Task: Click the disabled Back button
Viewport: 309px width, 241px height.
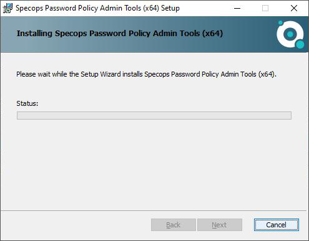Action: coord(174,225)
